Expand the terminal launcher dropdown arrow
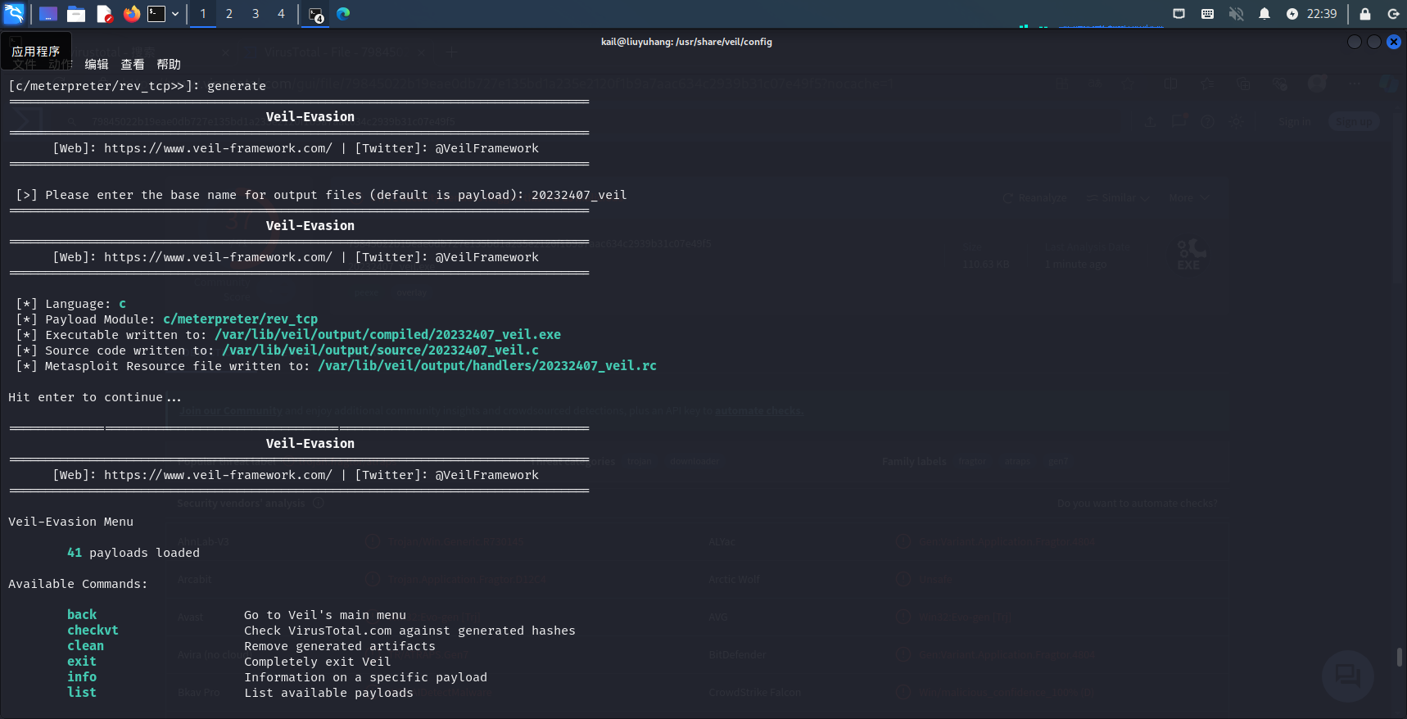Screen dimensions: 1407x719 pos(175,14)
